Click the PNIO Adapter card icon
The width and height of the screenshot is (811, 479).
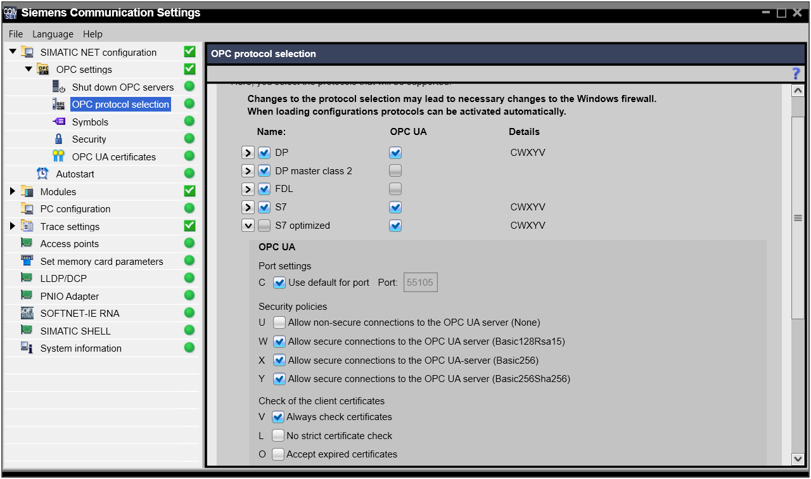coord(27,295)
